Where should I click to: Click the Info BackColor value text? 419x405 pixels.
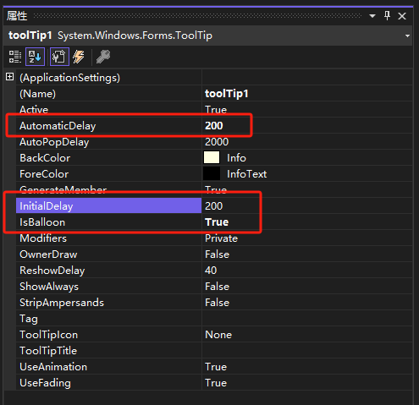[x=236, y=158]
